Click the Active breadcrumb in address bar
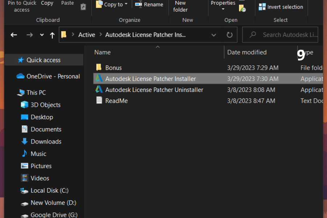Image resolution: width=327 pixels, height=218 pixels. point(86,35)
